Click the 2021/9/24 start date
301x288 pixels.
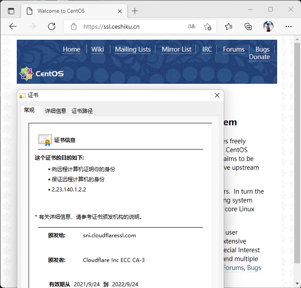coord(87,284)
